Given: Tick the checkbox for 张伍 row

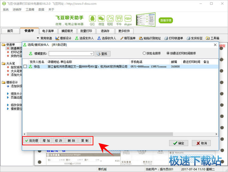Looking at the screenshot, I should 25,67.
